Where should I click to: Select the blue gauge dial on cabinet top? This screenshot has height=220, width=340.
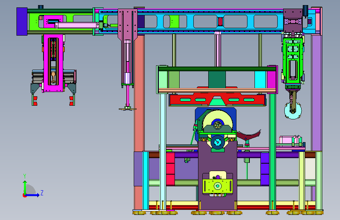click(218, 142)
